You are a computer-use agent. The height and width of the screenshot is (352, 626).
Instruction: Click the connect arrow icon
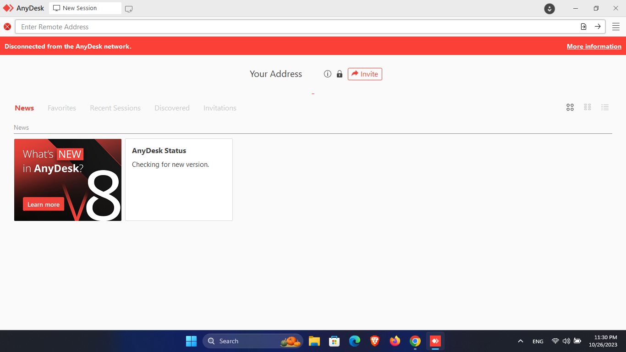598,27
